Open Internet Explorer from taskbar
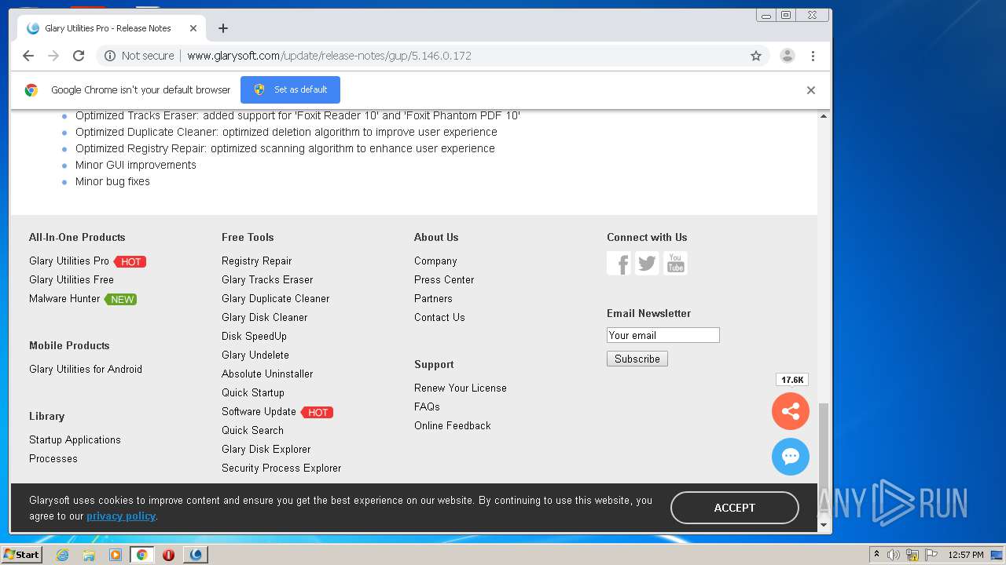Image resolution: width=1006 pixels, height=565 pixels. 62,555
